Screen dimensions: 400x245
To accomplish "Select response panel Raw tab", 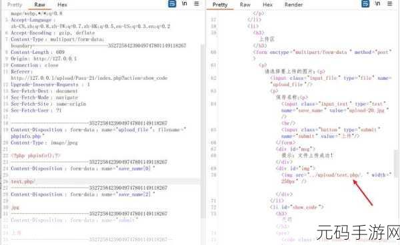I will 245,5.
